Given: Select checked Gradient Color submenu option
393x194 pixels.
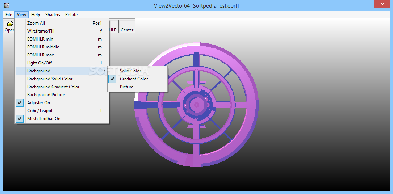Looking at the screenshot, I should [137, 79].
